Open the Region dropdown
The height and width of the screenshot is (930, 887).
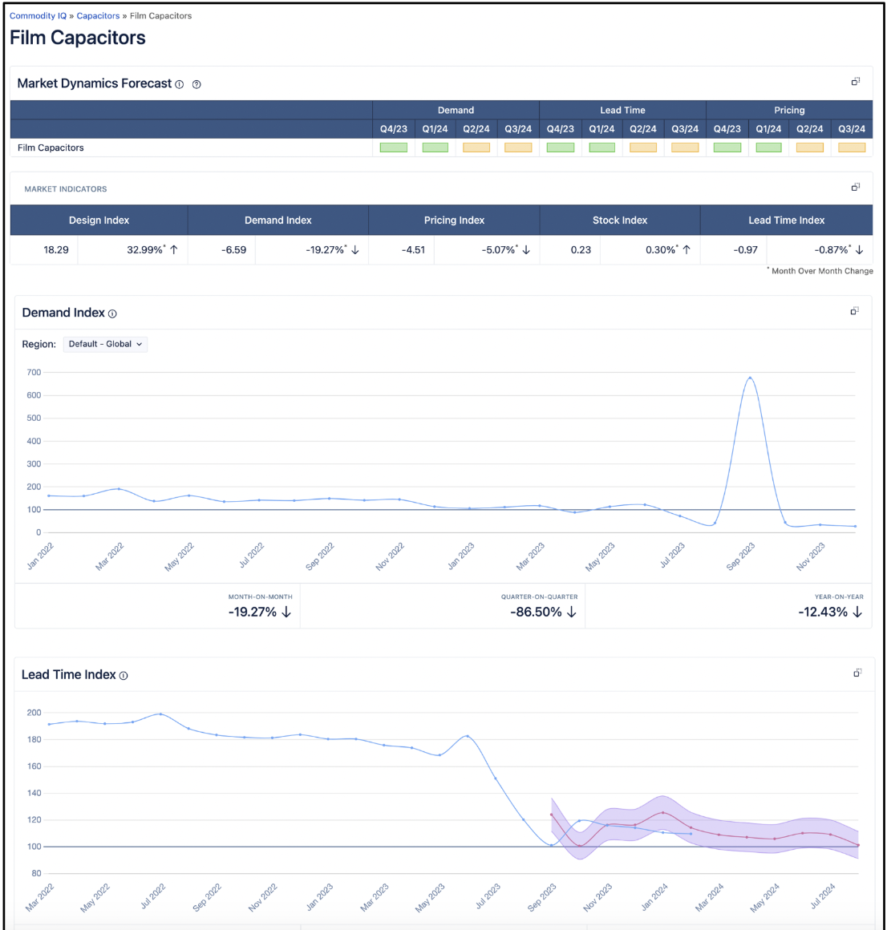pos(105,344)
